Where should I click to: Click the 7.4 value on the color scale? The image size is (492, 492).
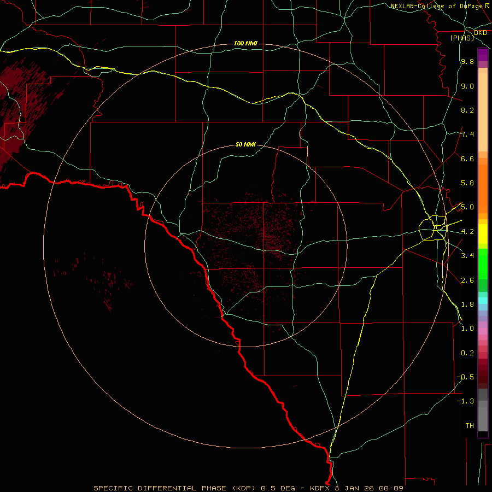[467, 134]
